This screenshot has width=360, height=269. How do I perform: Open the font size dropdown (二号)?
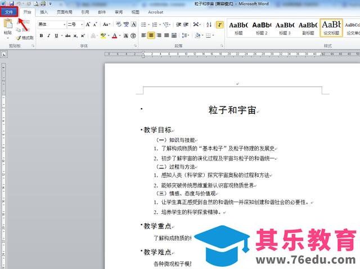click(x=82, y=24)
